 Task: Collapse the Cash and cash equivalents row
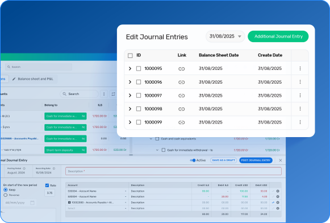click(x=151, y=139)
